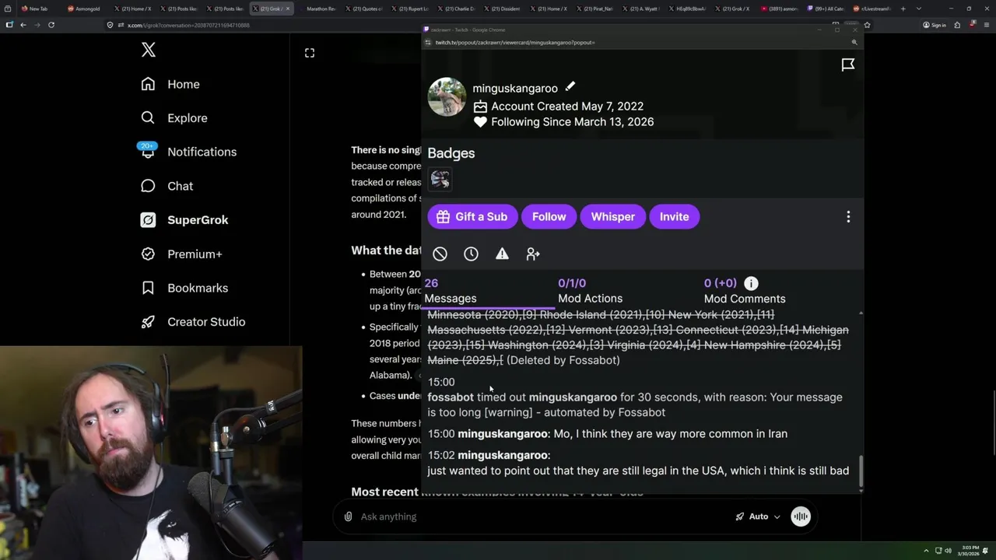Start Grok voice mode button

click(801, 516)
